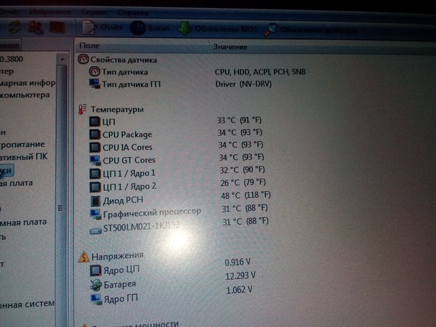The height and width of the screenshot is (327, 436).
Task: Click the monitor icon beside CPU GT Cores
Action: (x=95, y=160)
